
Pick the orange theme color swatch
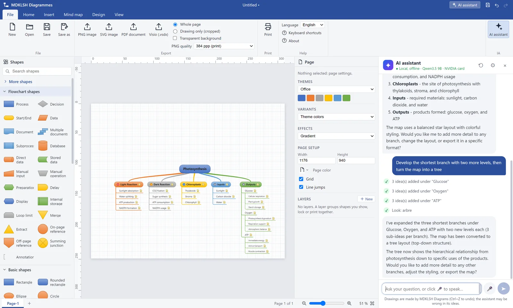(x=310, y=98)
